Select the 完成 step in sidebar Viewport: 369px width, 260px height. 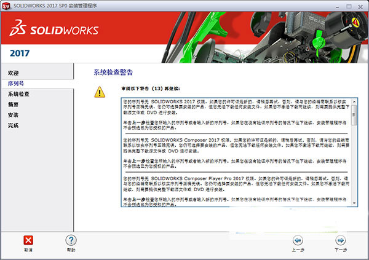pyautogui.click(x=13, y=125)
